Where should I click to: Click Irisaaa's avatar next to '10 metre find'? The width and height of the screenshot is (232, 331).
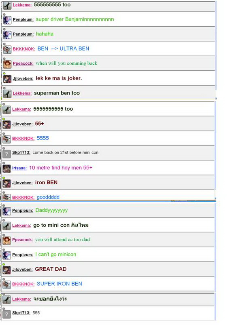click(x=6, y=169)
